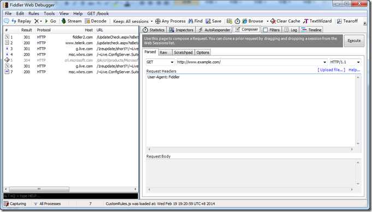Click inside Request Headers text area

click(251, 110)
